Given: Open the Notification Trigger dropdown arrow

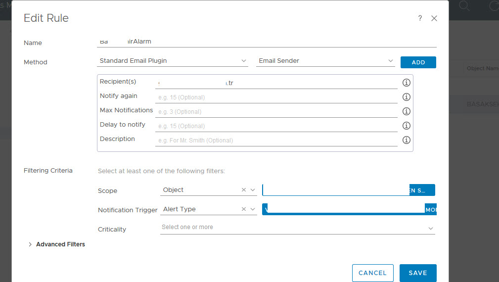Looking at the screenshot, I should (252, 209).
